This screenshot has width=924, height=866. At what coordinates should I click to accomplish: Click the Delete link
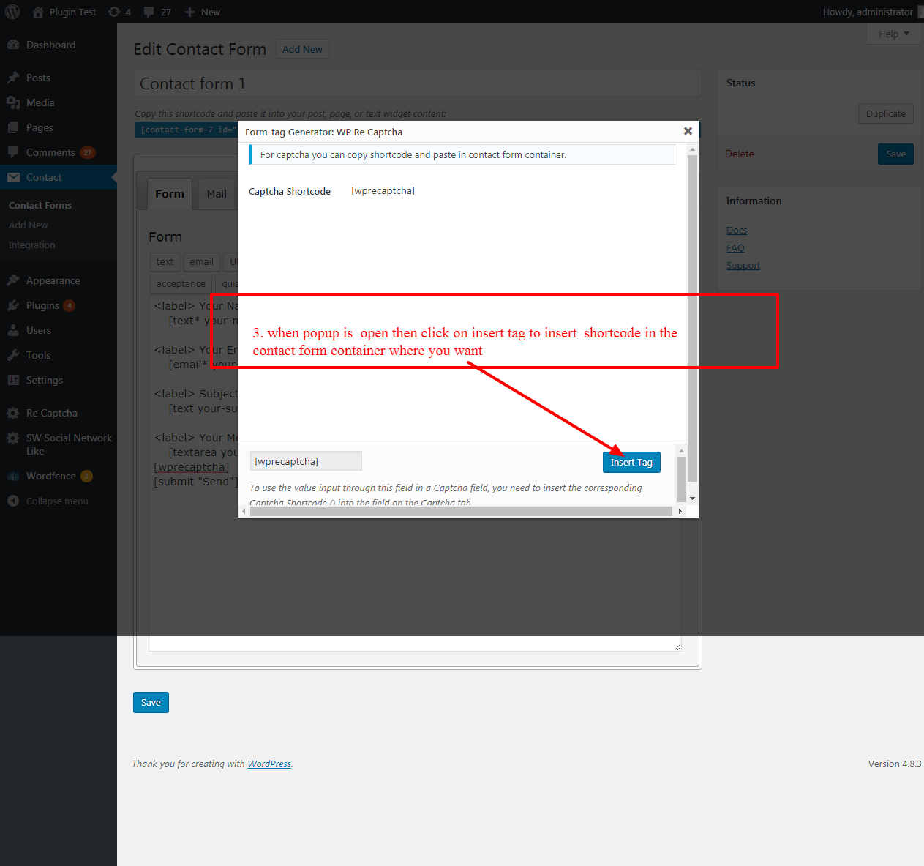tap(739, 154)
